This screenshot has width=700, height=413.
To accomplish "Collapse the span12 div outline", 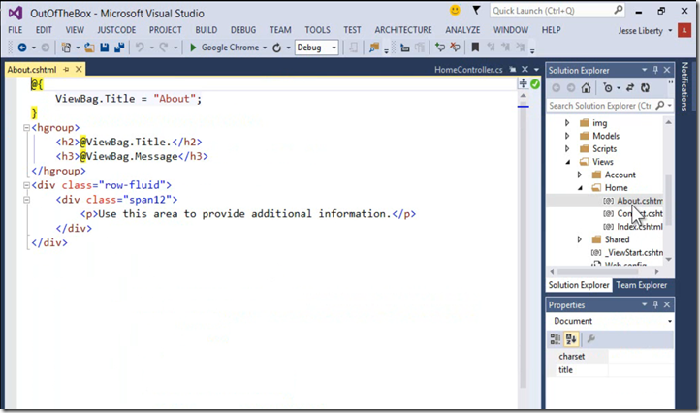I will click(x=26, y=200).
